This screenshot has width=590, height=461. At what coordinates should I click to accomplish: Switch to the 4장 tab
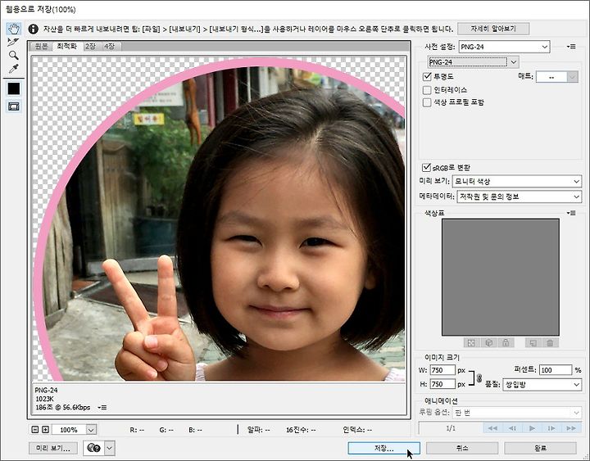click(110, 46)
